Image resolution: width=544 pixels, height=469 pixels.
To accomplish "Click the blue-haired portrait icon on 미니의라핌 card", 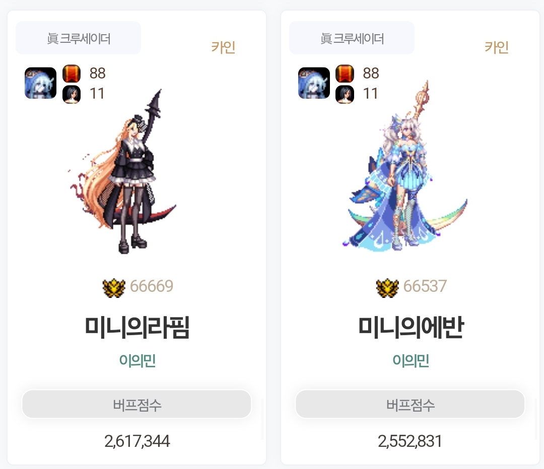I will (41, 83).
